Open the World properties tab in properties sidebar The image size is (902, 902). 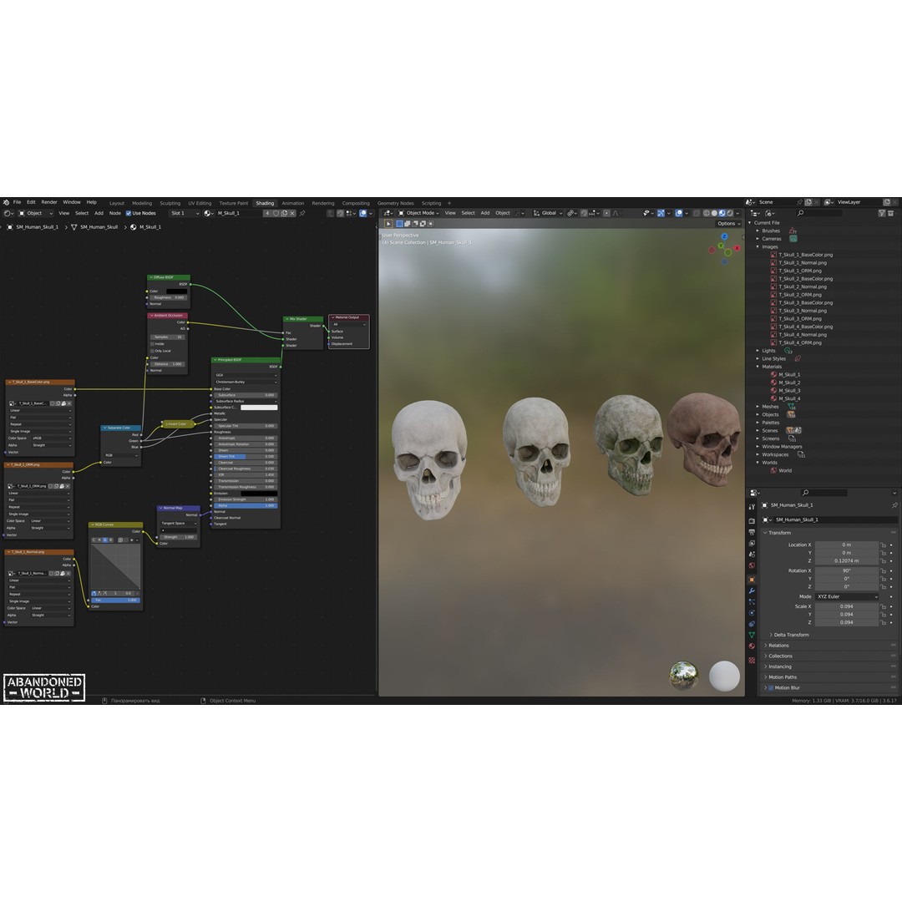[752, 565]
